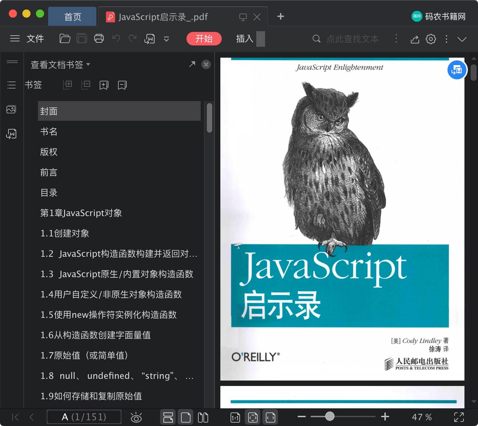
Task: Click floating blue convert button on page
Action: click(457, 70)
